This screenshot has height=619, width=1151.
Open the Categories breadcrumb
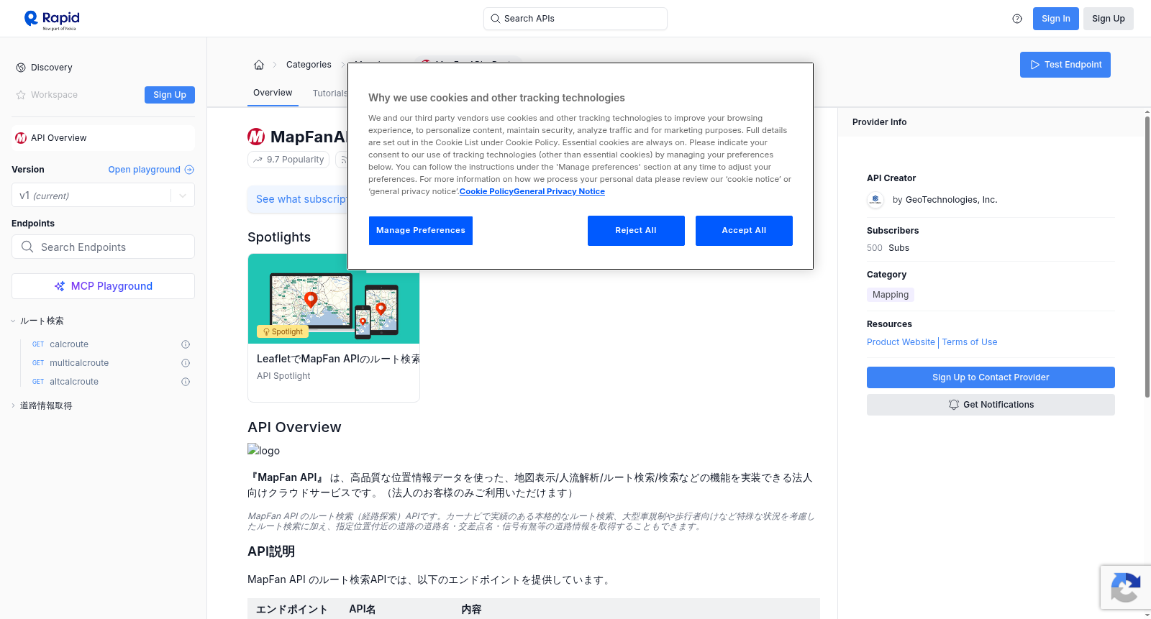click(x=309, y=65)
